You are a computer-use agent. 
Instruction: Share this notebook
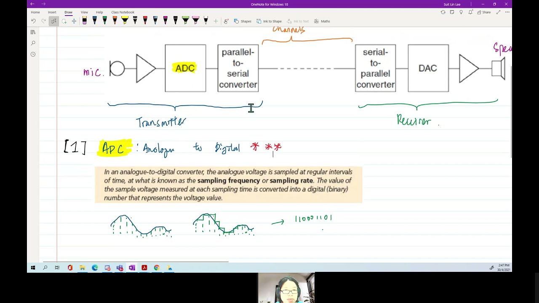click(x=484, y=12)
